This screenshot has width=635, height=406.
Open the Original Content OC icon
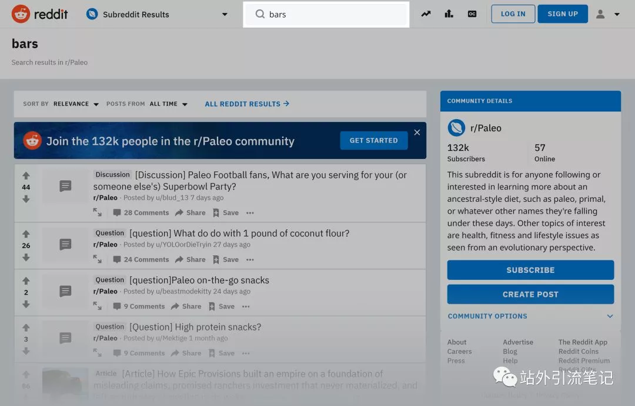pyautogui.click(x=472, y=14)
